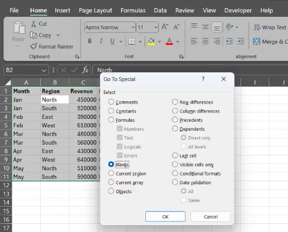
Task: Select the Comments radio option
Action: (111, 102)
